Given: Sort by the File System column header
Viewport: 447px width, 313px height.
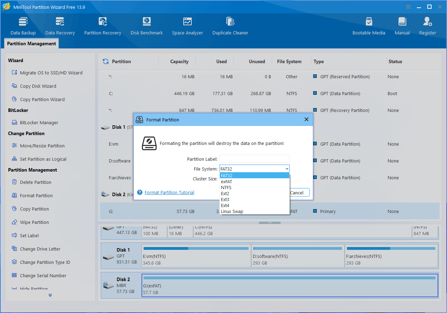Looking at the screenshot, I should click(x=289, y=61).
